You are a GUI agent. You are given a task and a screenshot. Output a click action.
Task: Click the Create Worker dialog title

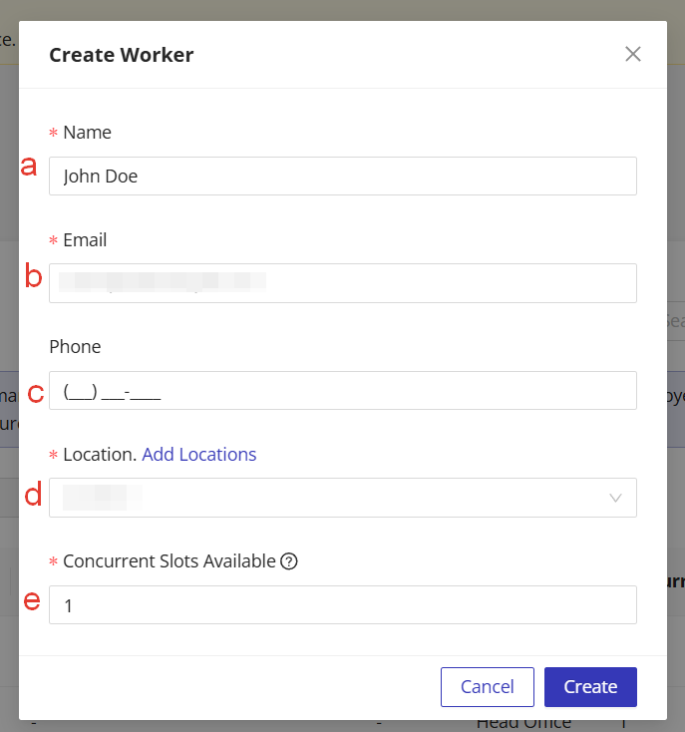[x=122, y=55]
